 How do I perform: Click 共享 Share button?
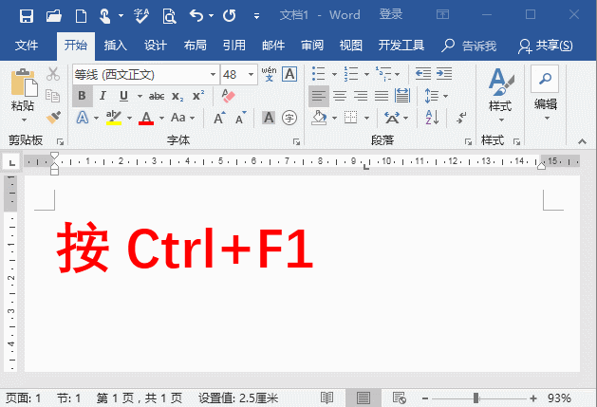click(x=545, y=46)
